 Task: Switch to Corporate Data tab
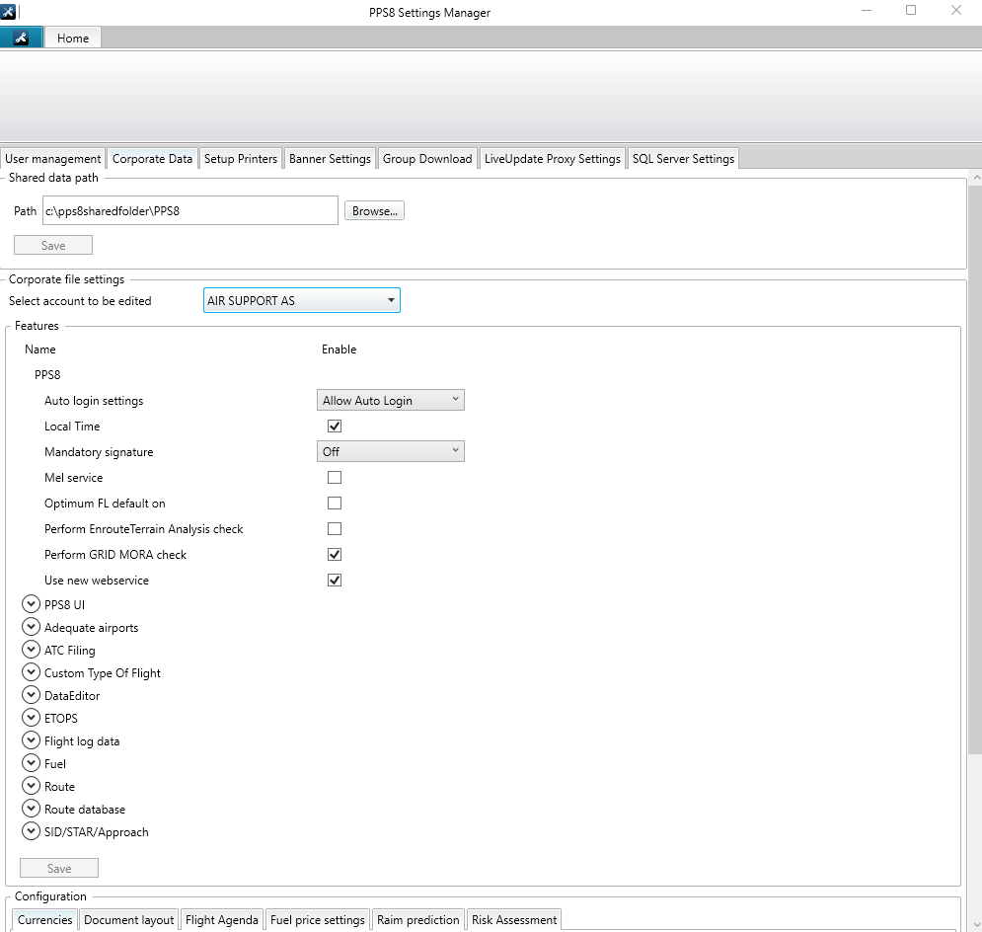pyautogui.click(x=152, y=159)
